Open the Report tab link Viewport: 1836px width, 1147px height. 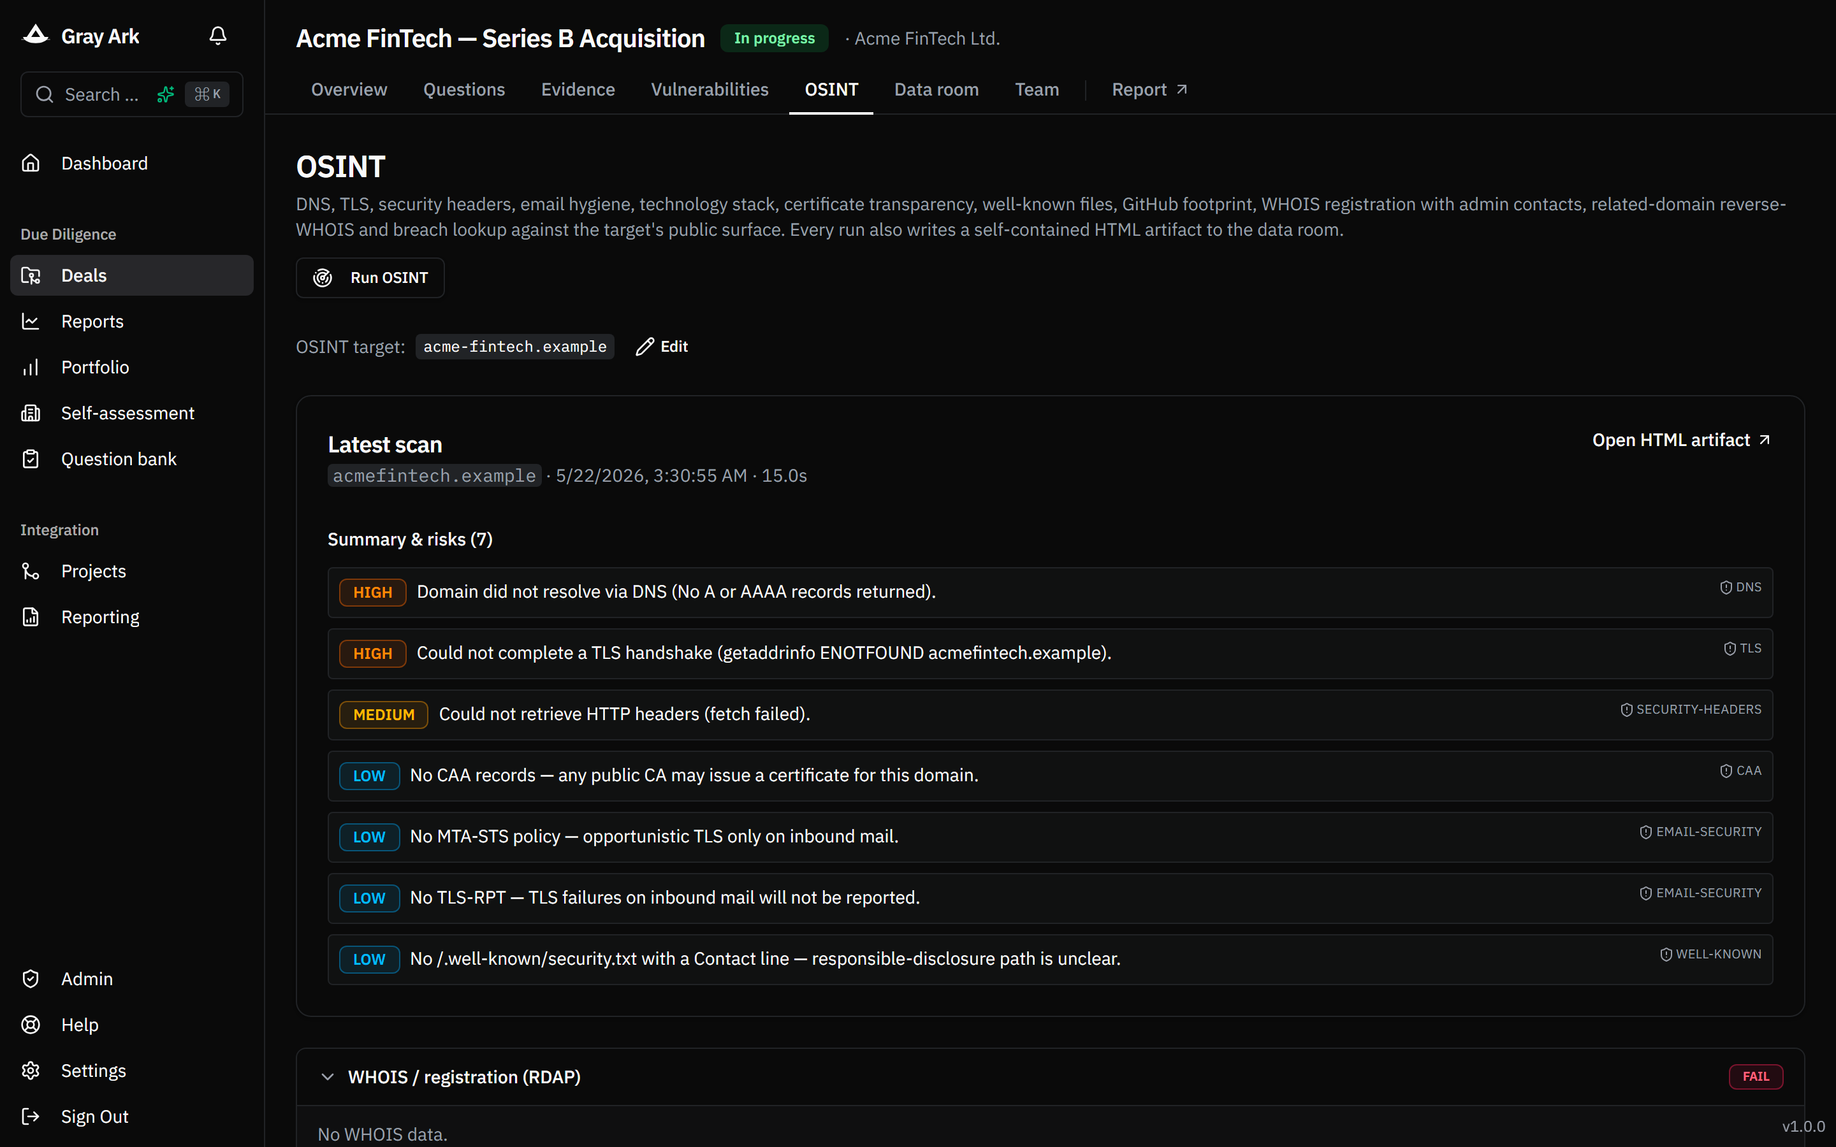[x=1149, y=89]
